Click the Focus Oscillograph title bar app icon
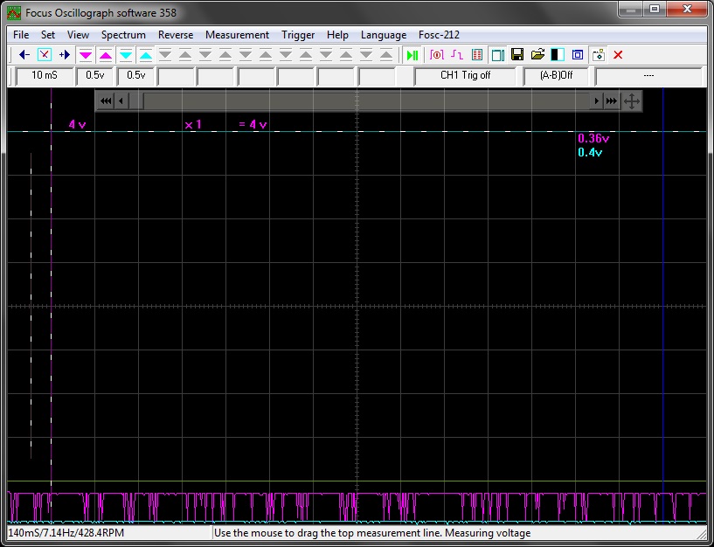 14,13
